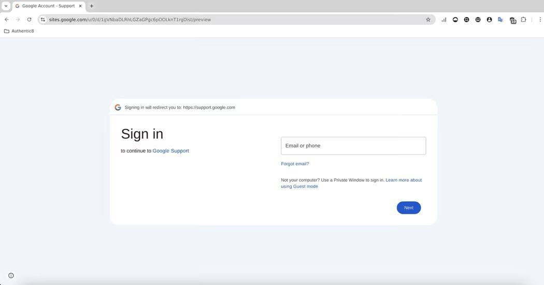Open the keyboard globe extension
The width and height of the screenshot is (544, 285).
click(x=478, y=20)
